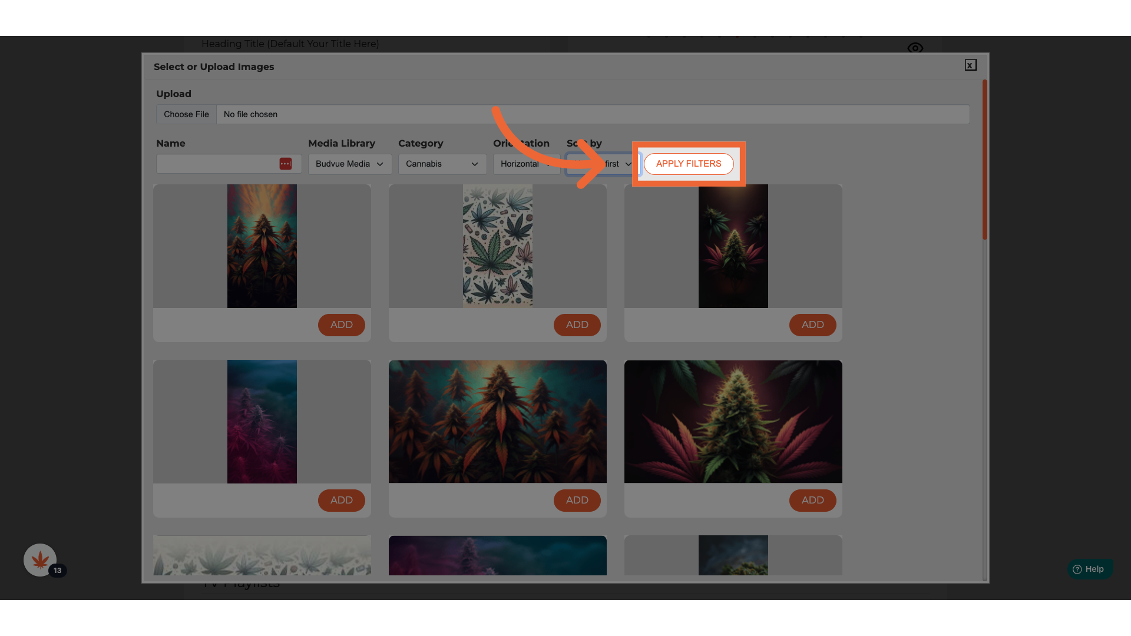The width and height of the screenshot is (1131, 636).
Task: Click into the Name filter text field
Action: [216, 164]
